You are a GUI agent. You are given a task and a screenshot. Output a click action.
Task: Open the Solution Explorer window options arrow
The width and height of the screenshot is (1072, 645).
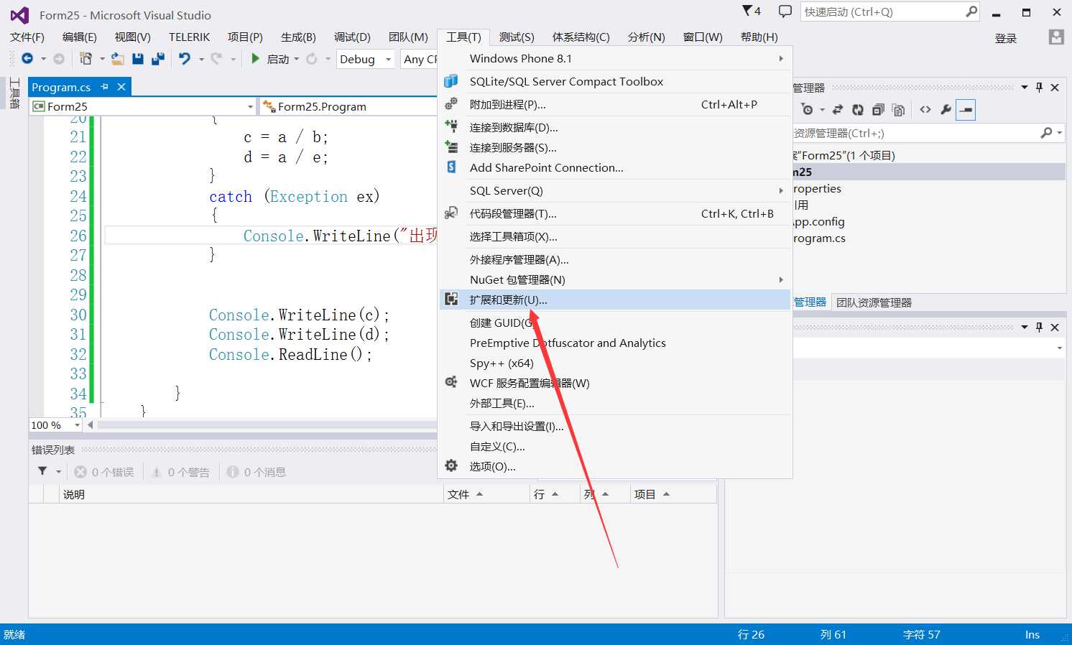(x=1025, y=88)
